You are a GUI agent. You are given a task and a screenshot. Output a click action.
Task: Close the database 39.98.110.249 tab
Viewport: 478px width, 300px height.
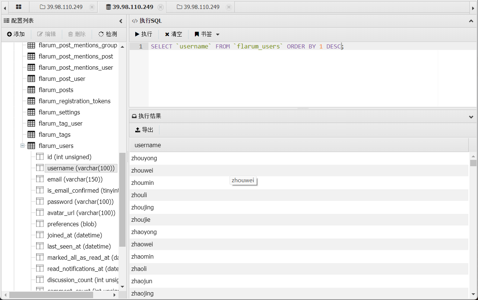pos(161,7)
